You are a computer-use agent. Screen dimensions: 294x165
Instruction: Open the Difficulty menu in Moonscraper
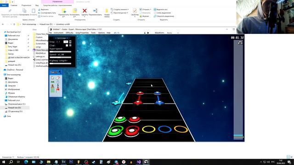point(69,33)
